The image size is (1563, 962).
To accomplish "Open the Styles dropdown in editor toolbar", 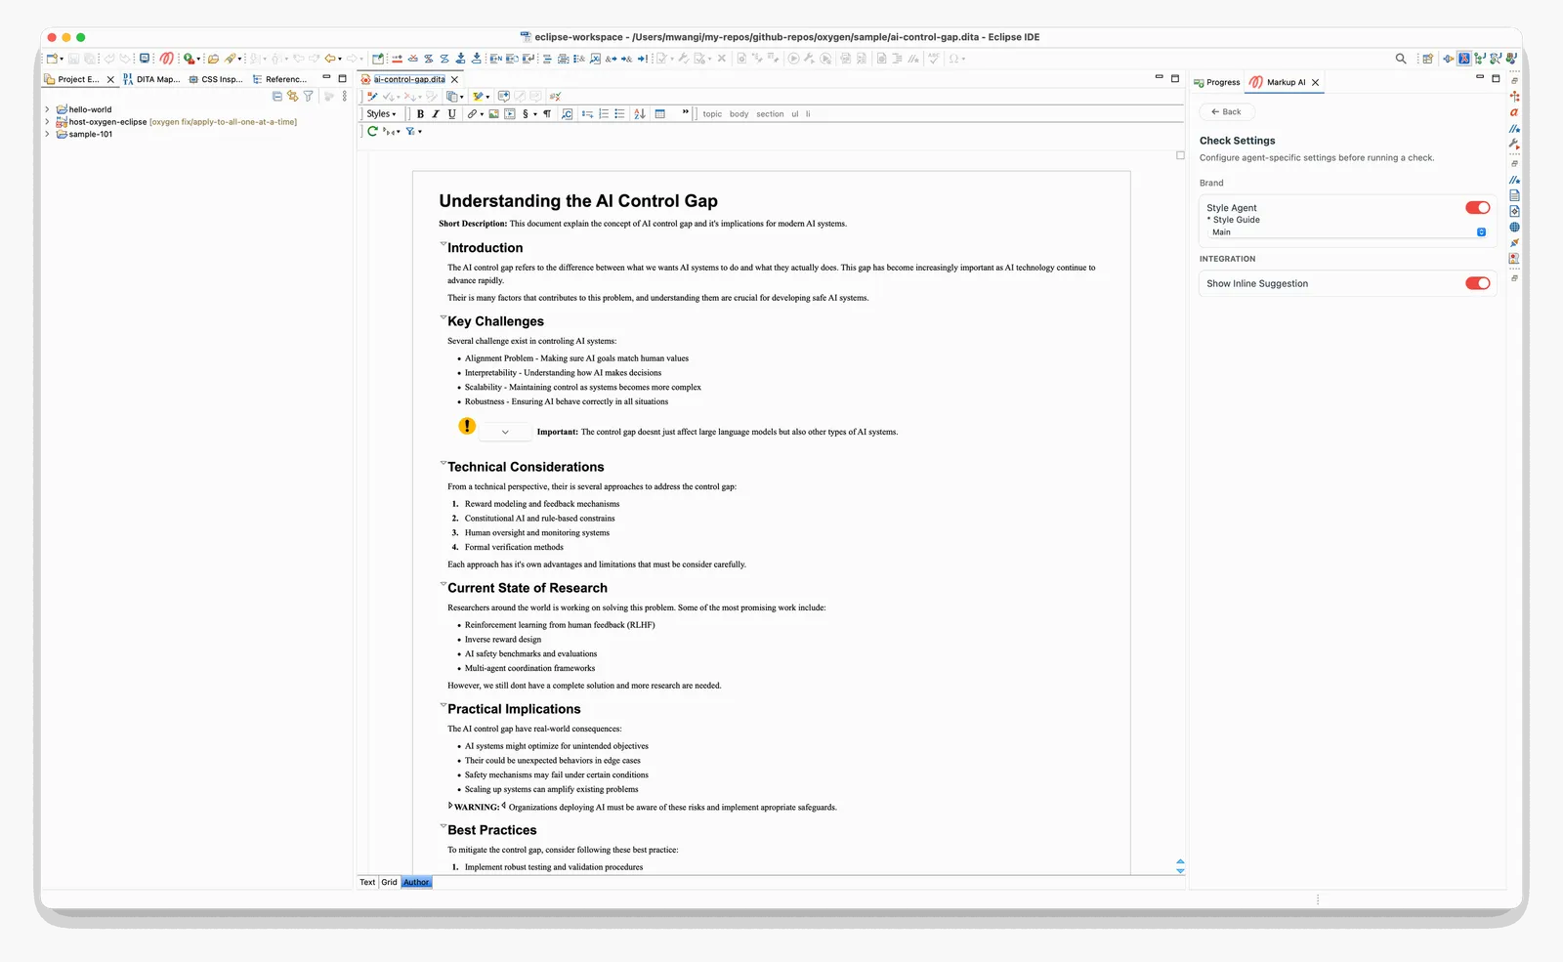I will coord(381,114).
